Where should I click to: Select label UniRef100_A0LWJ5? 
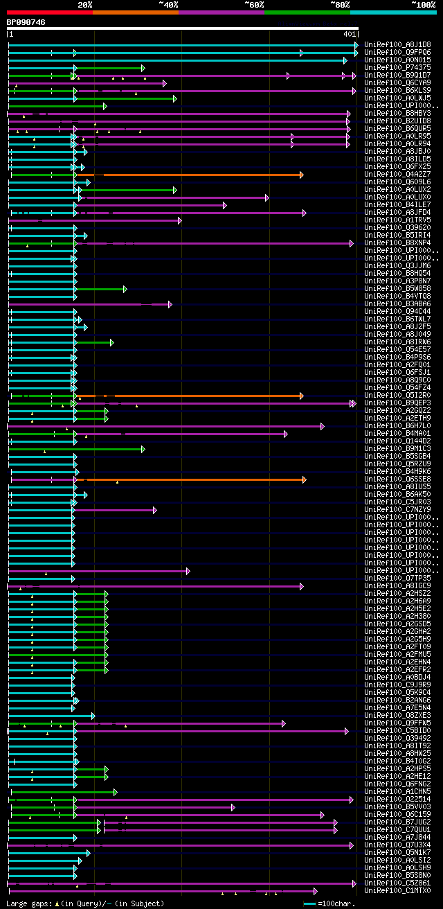[x=397, y=98]
